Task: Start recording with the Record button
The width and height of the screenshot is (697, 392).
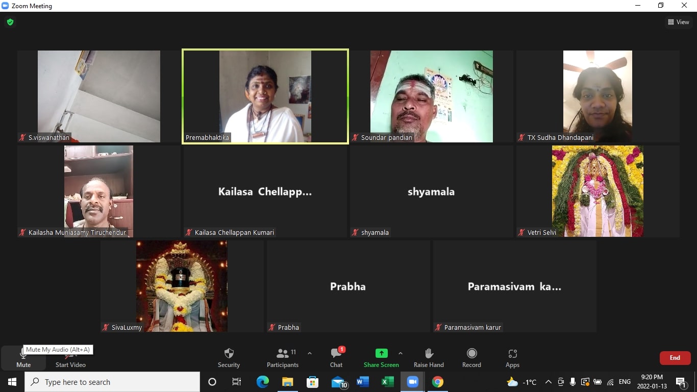Action: click(x=471, y=357)
